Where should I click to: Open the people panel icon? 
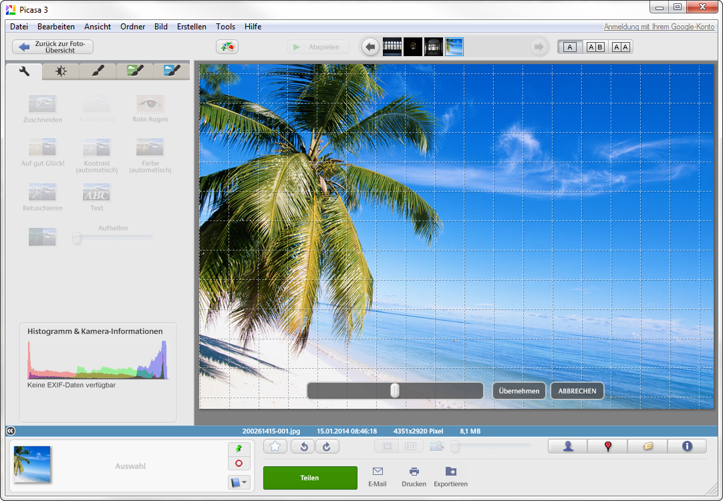[x=568, y=446]
